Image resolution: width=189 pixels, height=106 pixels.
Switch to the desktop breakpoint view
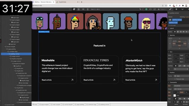(x=74, y=9)
